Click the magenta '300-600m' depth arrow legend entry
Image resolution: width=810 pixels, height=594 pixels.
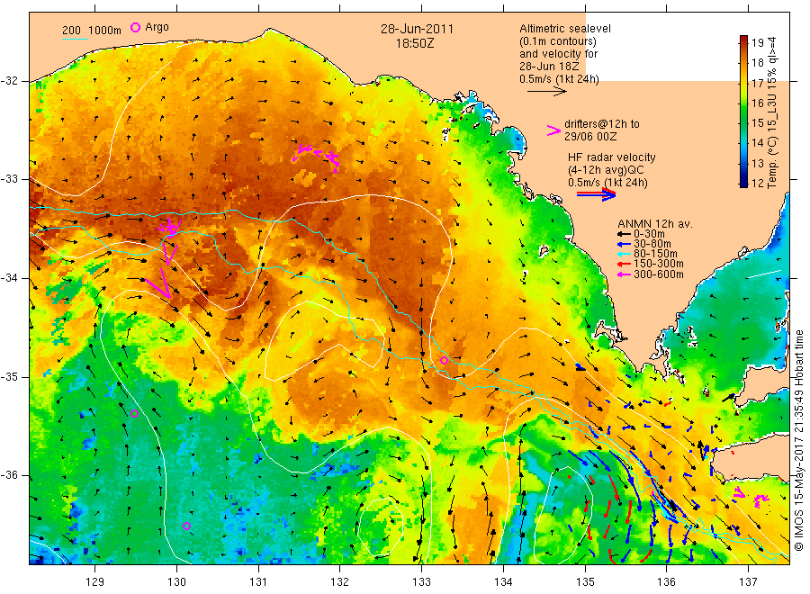[x=651, y=274]
